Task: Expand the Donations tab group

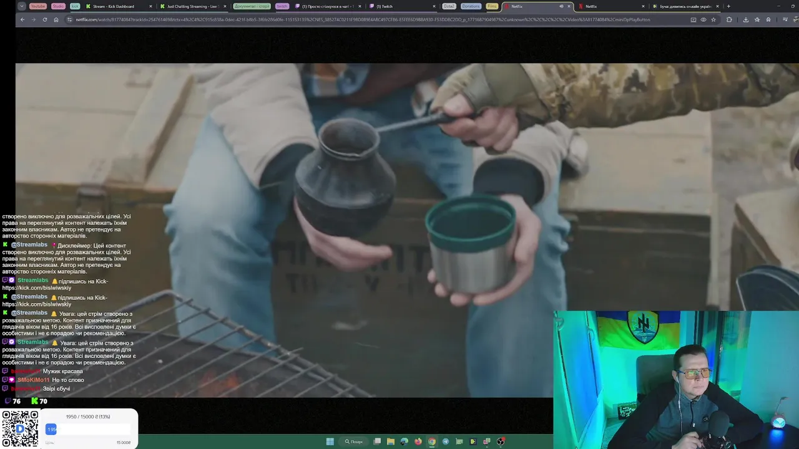Action: [471, 6]
